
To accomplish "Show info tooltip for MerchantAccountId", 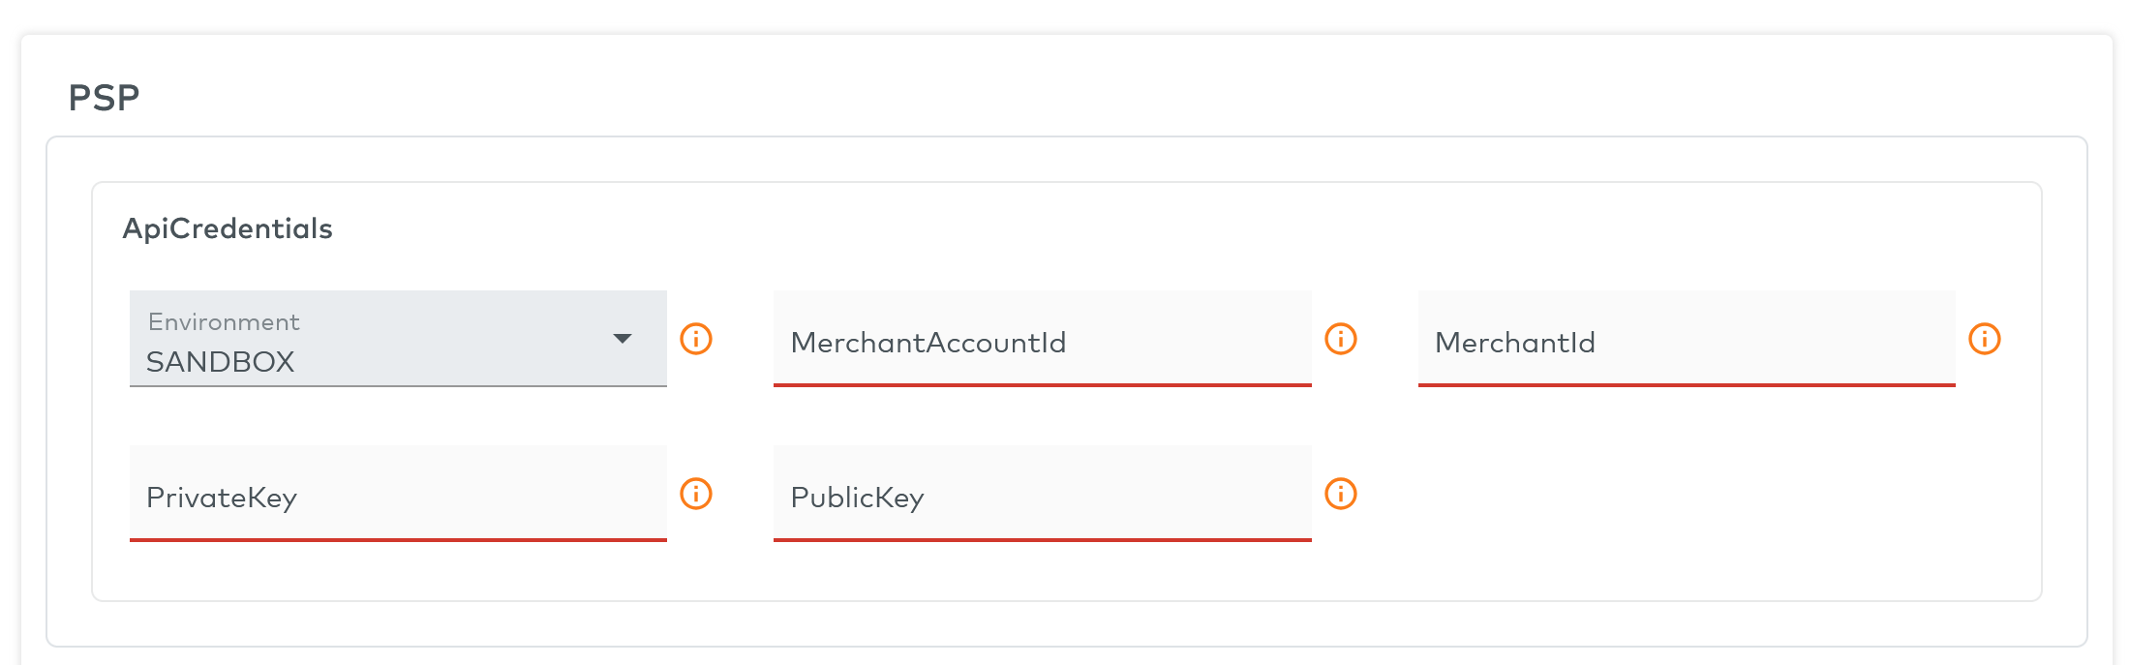I will [1341, 339].
